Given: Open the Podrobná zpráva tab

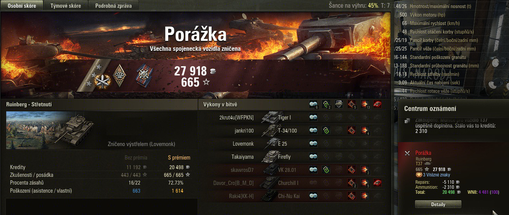Looking at the screenshot, I should tap(113, 6).
